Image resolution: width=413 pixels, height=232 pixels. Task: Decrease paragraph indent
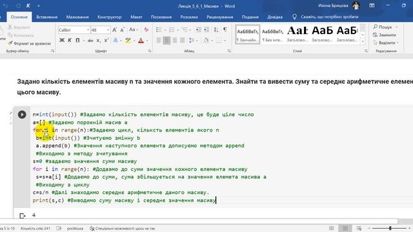198,30
